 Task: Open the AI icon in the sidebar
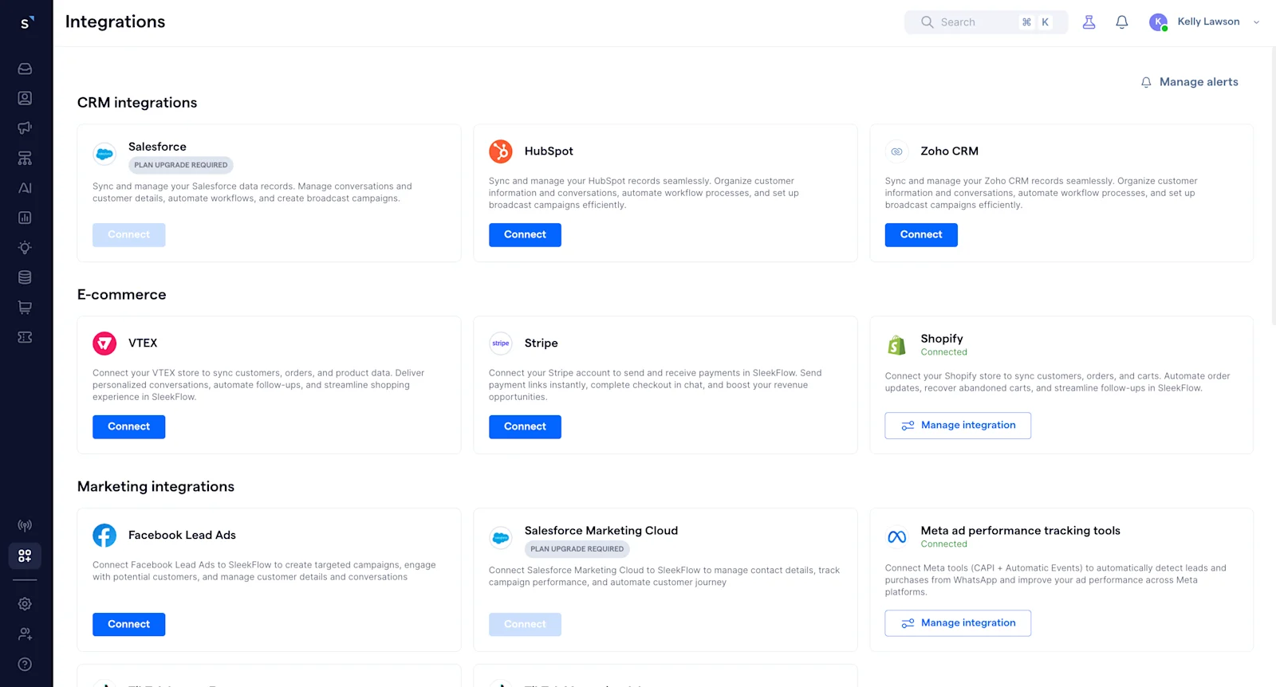[x=25, y=188]
